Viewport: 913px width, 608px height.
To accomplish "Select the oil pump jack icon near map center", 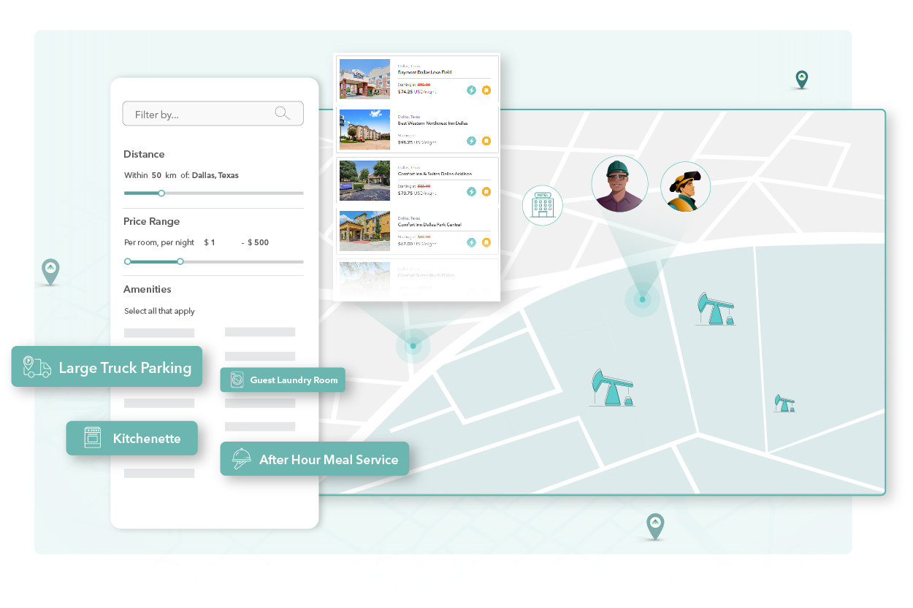I will coord(612,387).
